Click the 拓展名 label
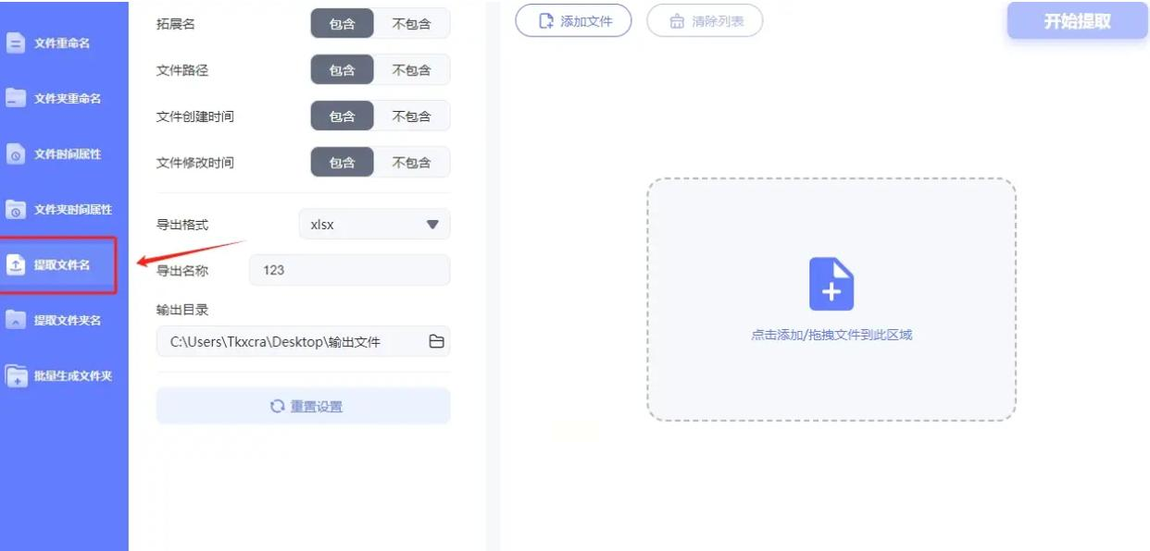Image resolution: width=1150 pixels, height=551 pixels. tap(176, 24)
